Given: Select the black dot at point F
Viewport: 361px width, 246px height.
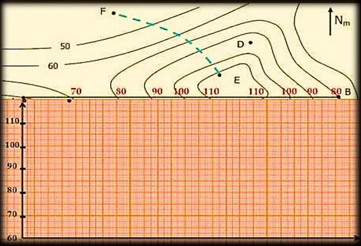Looking at the screenshot, I should pyautogui.click(x=113, y=13).
